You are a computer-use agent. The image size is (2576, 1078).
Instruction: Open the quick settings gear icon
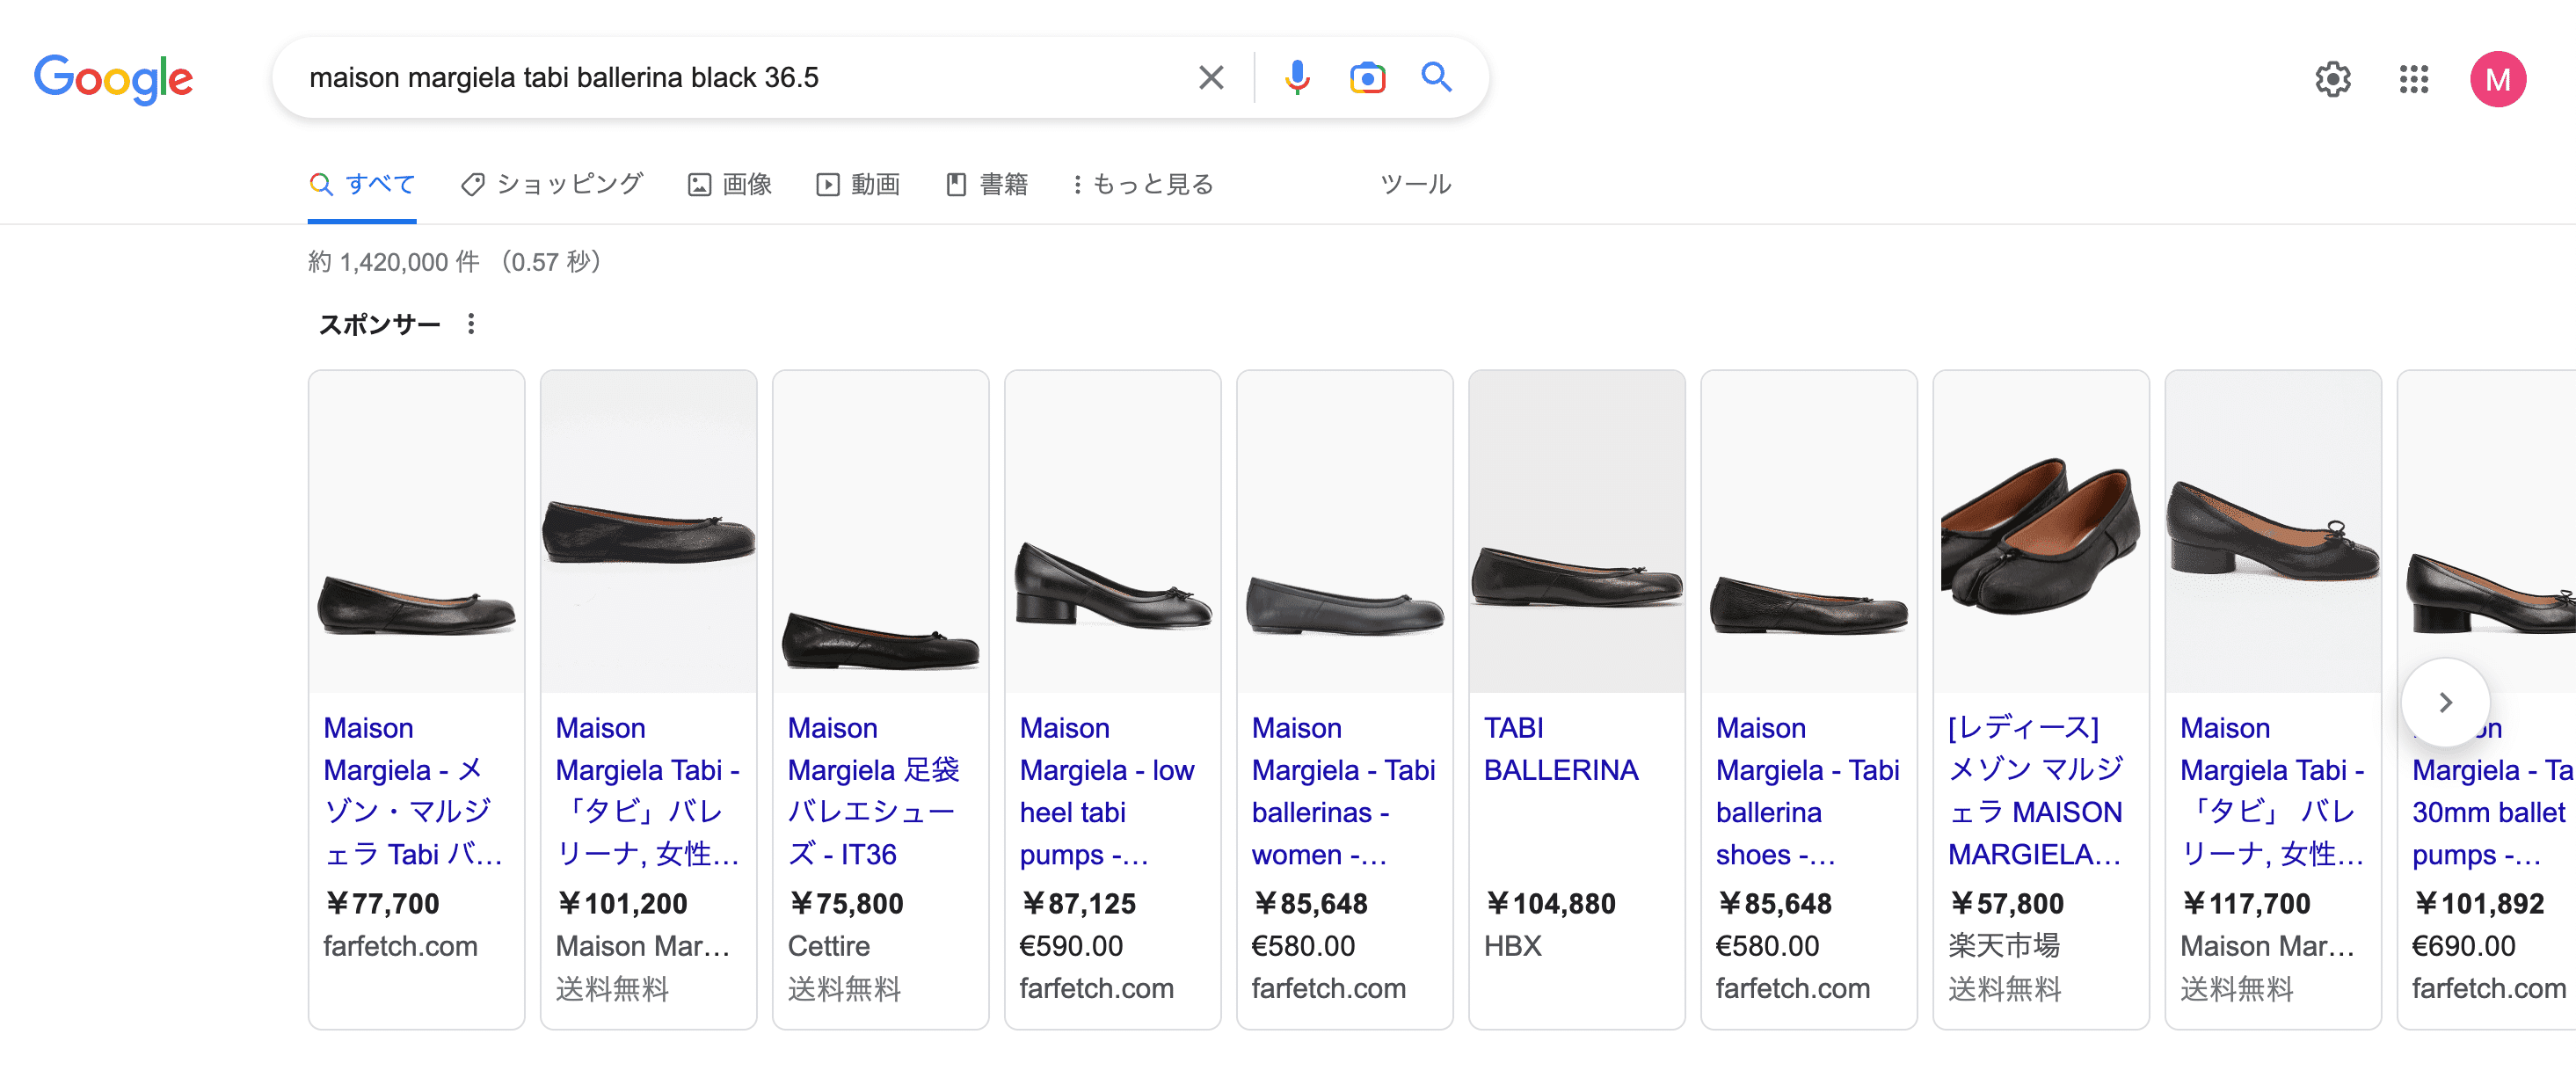pos(2334,79)
